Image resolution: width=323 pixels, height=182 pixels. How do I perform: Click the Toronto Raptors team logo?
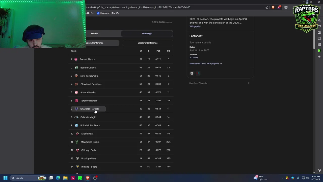[76, 101]
